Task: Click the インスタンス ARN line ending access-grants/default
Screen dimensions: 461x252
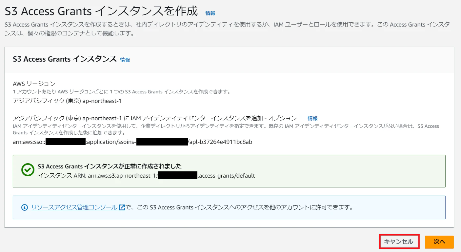Action: 146,176
